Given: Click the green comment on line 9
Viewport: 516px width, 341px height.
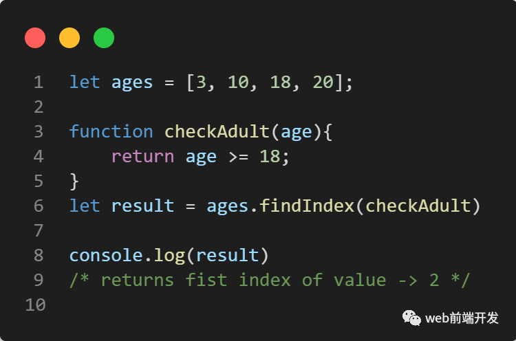Looking at the screenshot, I should click(269, 280).
